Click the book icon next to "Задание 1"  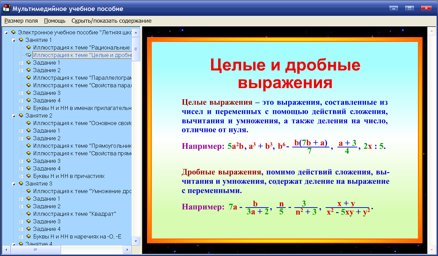click(x=28, y=63)
